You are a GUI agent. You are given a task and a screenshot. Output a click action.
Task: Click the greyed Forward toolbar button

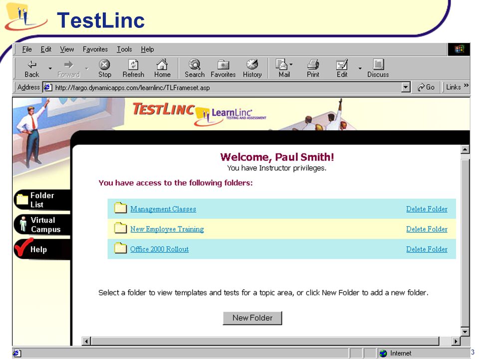point(69,69)
